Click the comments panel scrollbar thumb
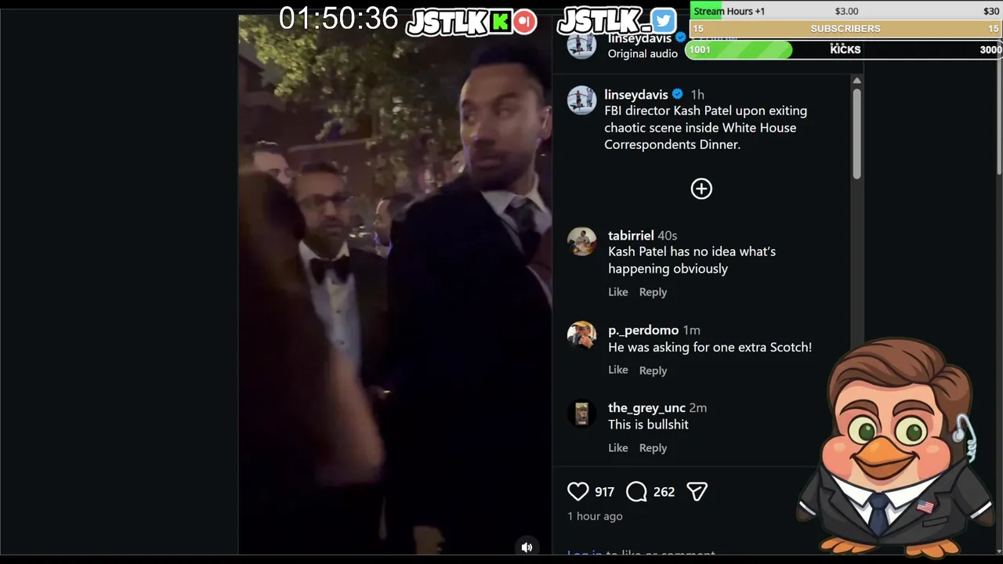The image size is (1003, 564). click(856, 133)
